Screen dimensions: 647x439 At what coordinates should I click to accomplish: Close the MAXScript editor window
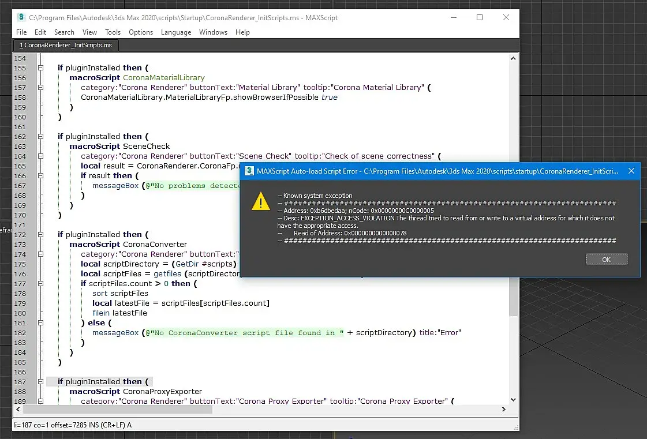tap(506, 17)
